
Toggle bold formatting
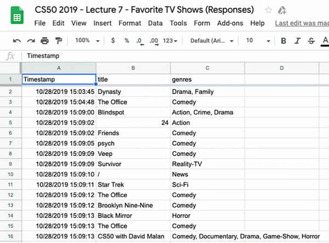click(x=283, y=41)
